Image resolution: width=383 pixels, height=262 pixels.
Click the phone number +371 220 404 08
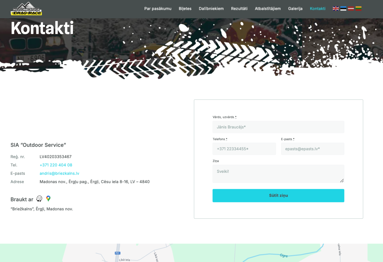(x=56, y=165)
